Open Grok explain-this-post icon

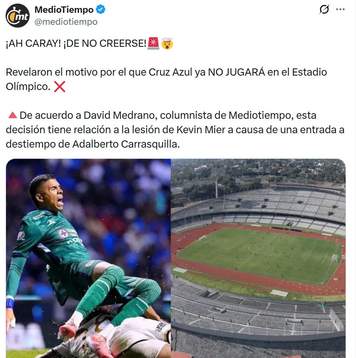(324, 9)
